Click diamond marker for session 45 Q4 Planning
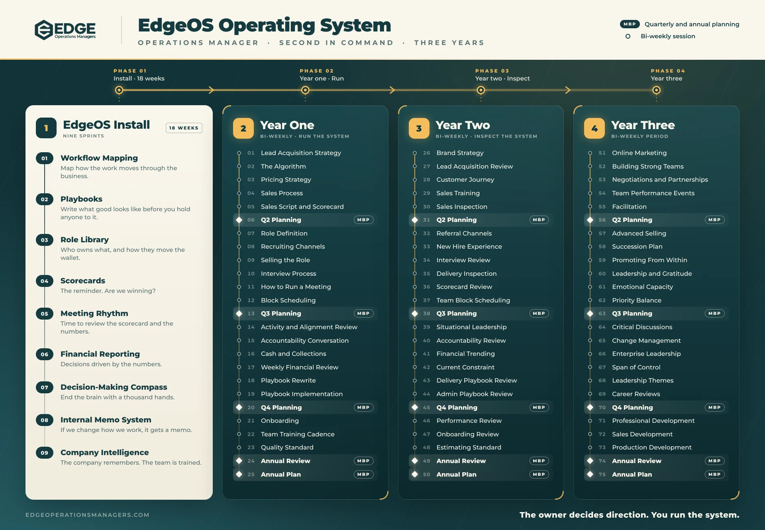The width and height of the screenshot is (765, 530). coord(415,407)
